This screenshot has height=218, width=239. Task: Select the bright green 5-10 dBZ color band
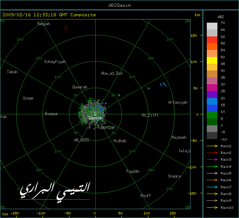pos(212,115)
